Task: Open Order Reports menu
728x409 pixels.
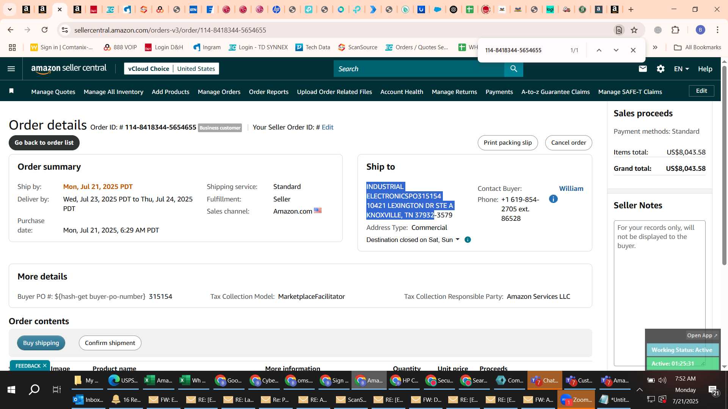Action: (268, 92)
